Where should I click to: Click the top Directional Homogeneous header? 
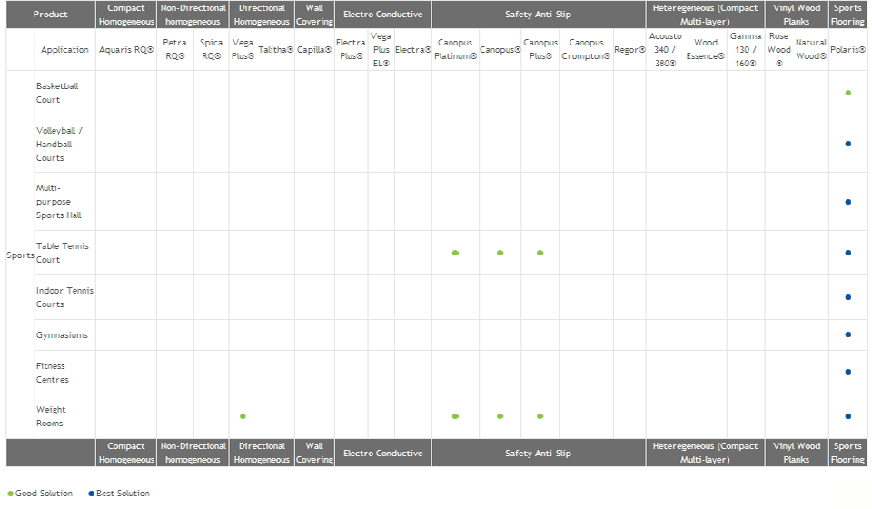262,15
